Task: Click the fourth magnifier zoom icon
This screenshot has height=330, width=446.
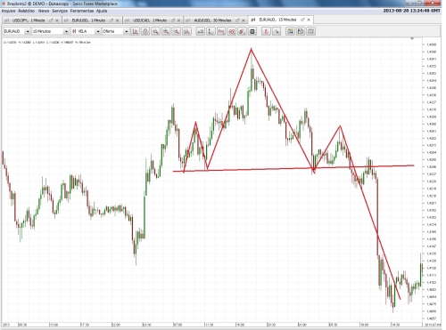Action: [186, 31]
